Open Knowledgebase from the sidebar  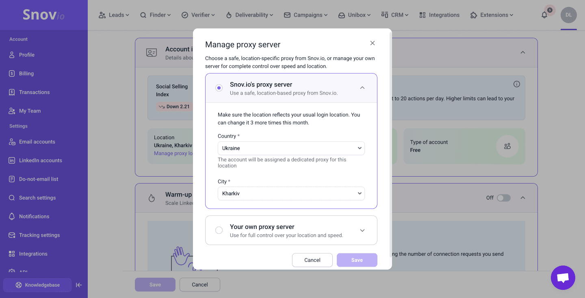click(x=37, y=285)
